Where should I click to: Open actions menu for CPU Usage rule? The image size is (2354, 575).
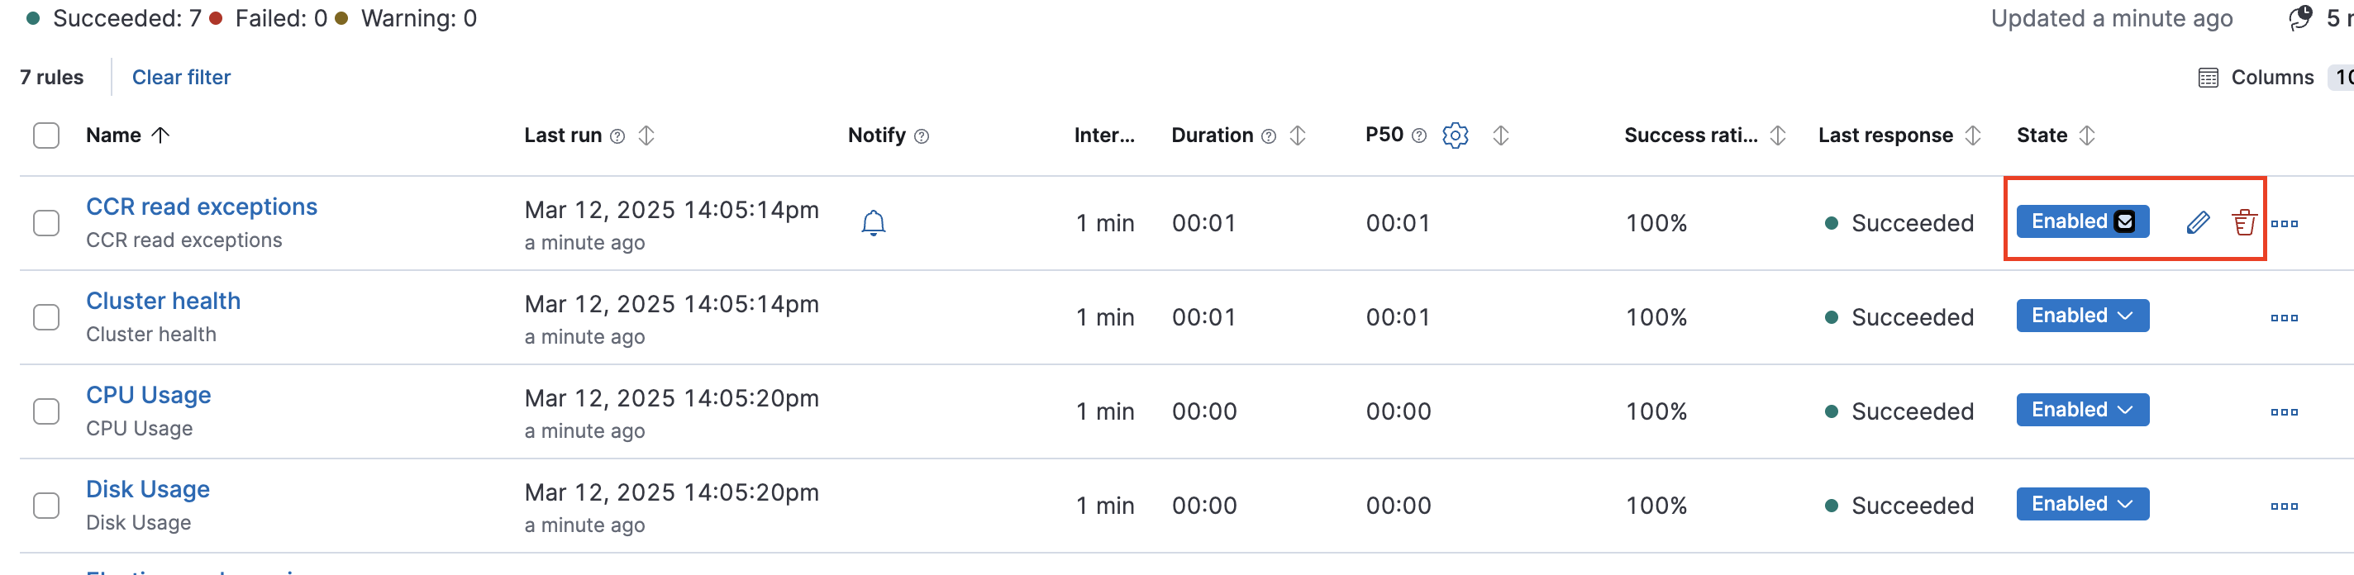point(2285,411)
